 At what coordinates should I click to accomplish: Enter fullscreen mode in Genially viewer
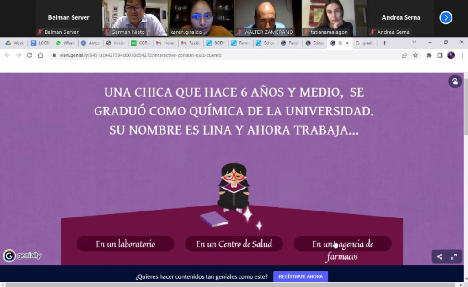click(x=454, y=257)
